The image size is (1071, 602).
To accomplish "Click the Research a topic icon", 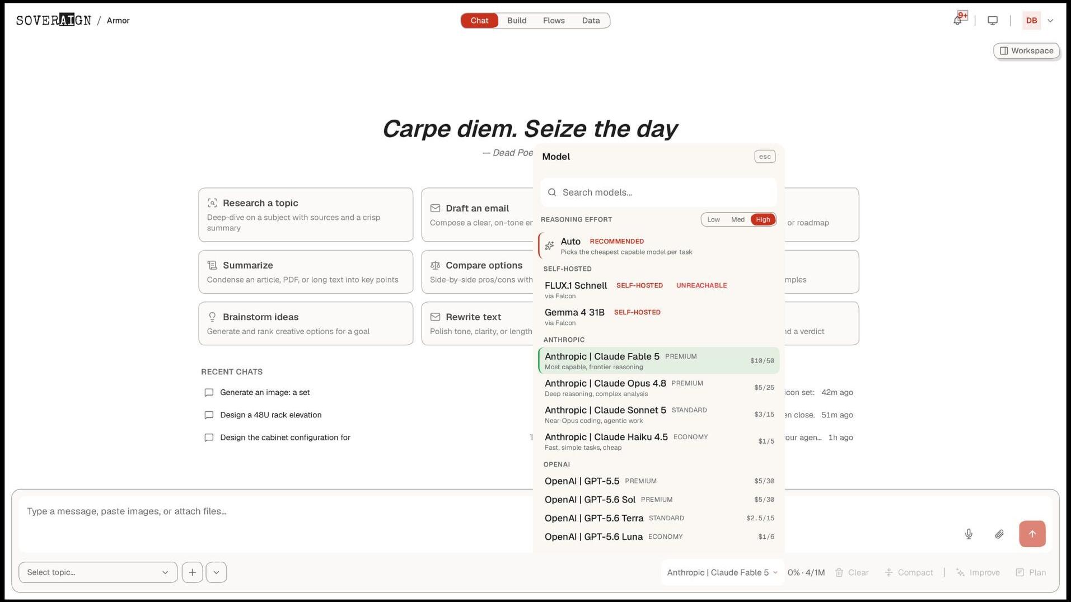I will point(212,203).
